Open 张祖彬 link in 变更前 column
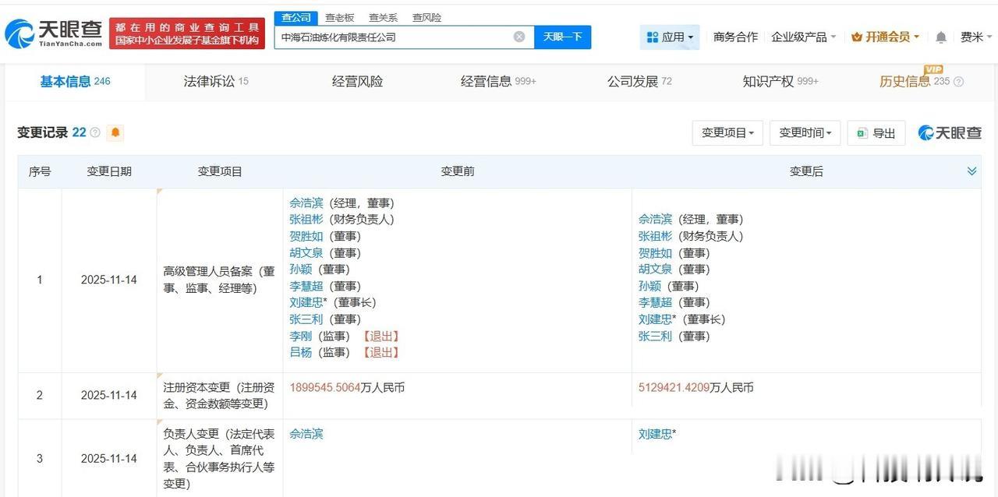Viewport: 998px width, 497px height. pyautogui.click(x=306, y=219)
